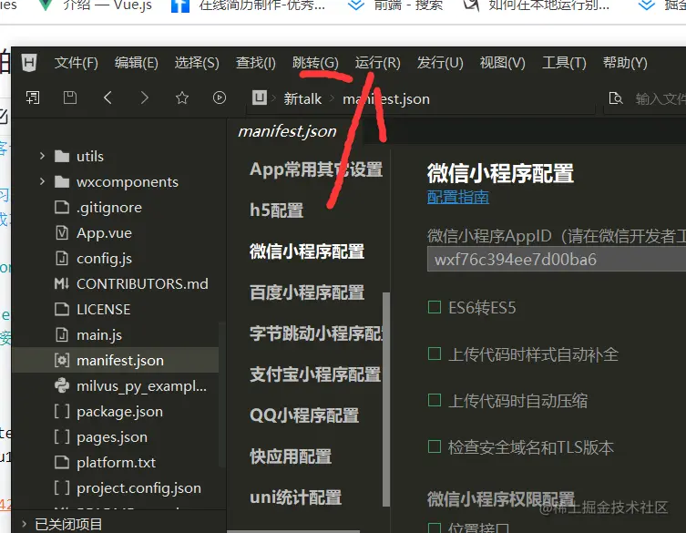Click the save file toolbar icon
The height and width of the screenshot is (533, 686).
click(70, 97)
